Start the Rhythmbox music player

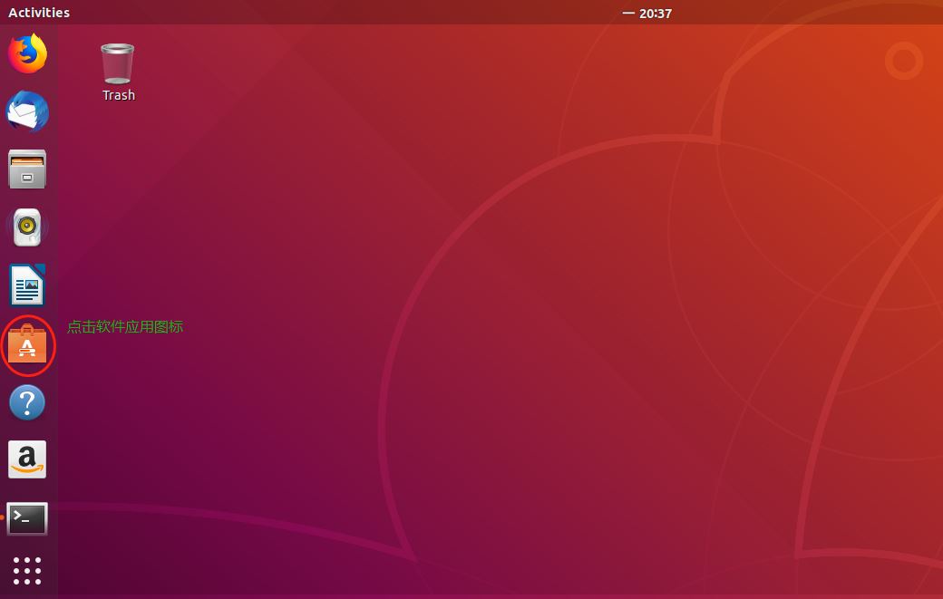click(x=27, y=227)
